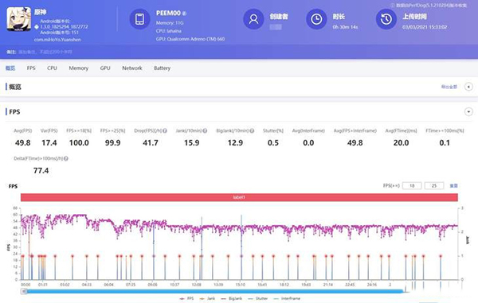Click the Jank value 15.9
Viewport: 478px width, 303px height.
click(192, 142)
